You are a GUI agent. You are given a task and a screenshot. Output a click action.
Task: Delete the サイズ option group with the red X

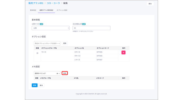tap(123, 53)
